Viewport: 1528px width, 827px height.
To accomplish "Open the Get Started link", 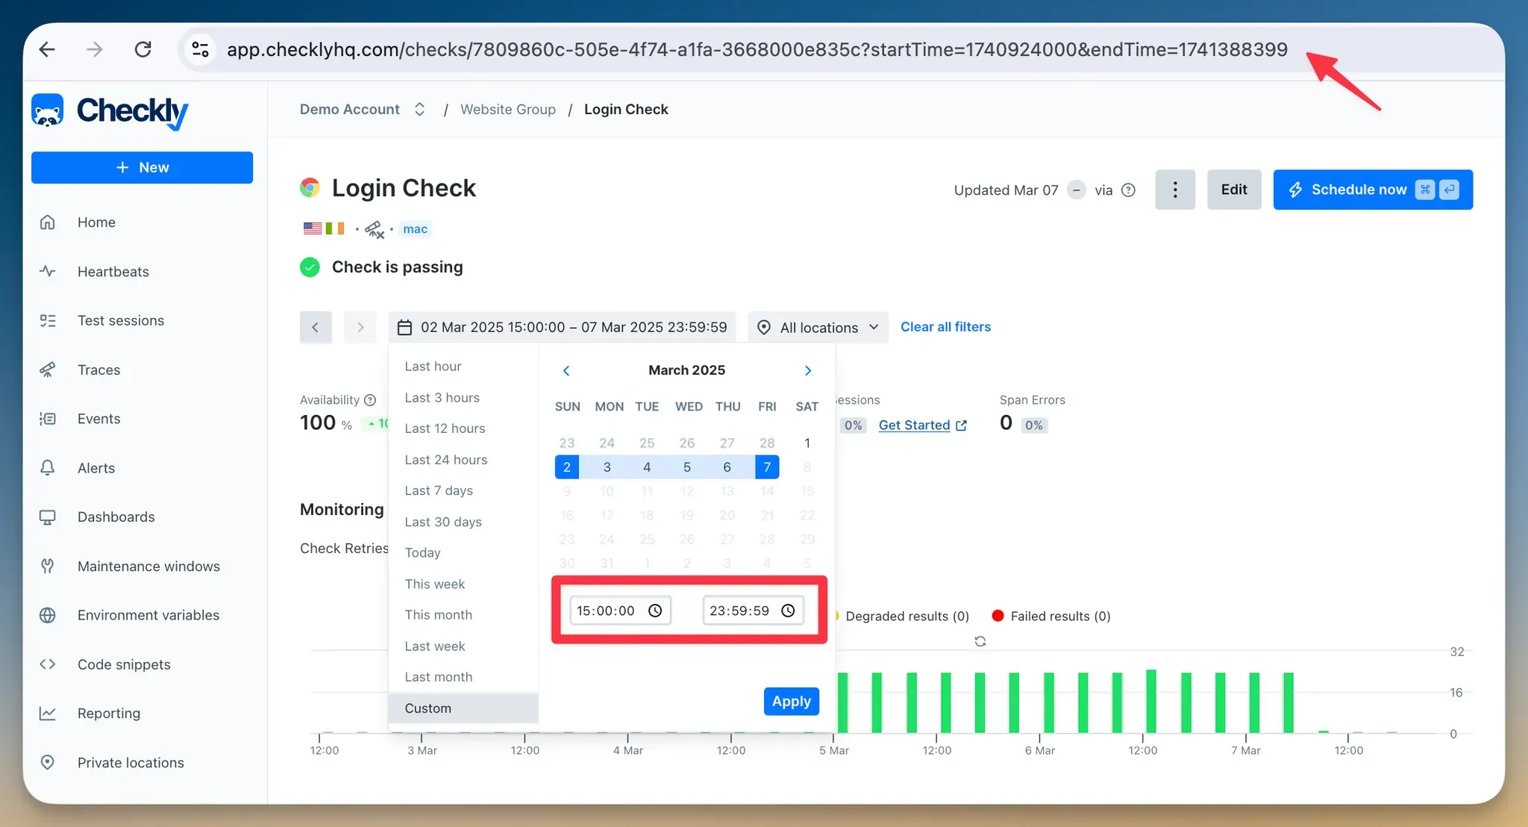I will [x=922, y=425].
